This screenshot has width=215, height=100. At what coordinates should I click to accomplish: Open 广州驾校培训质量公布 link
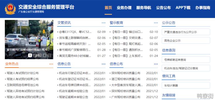(x=126, y=97)
